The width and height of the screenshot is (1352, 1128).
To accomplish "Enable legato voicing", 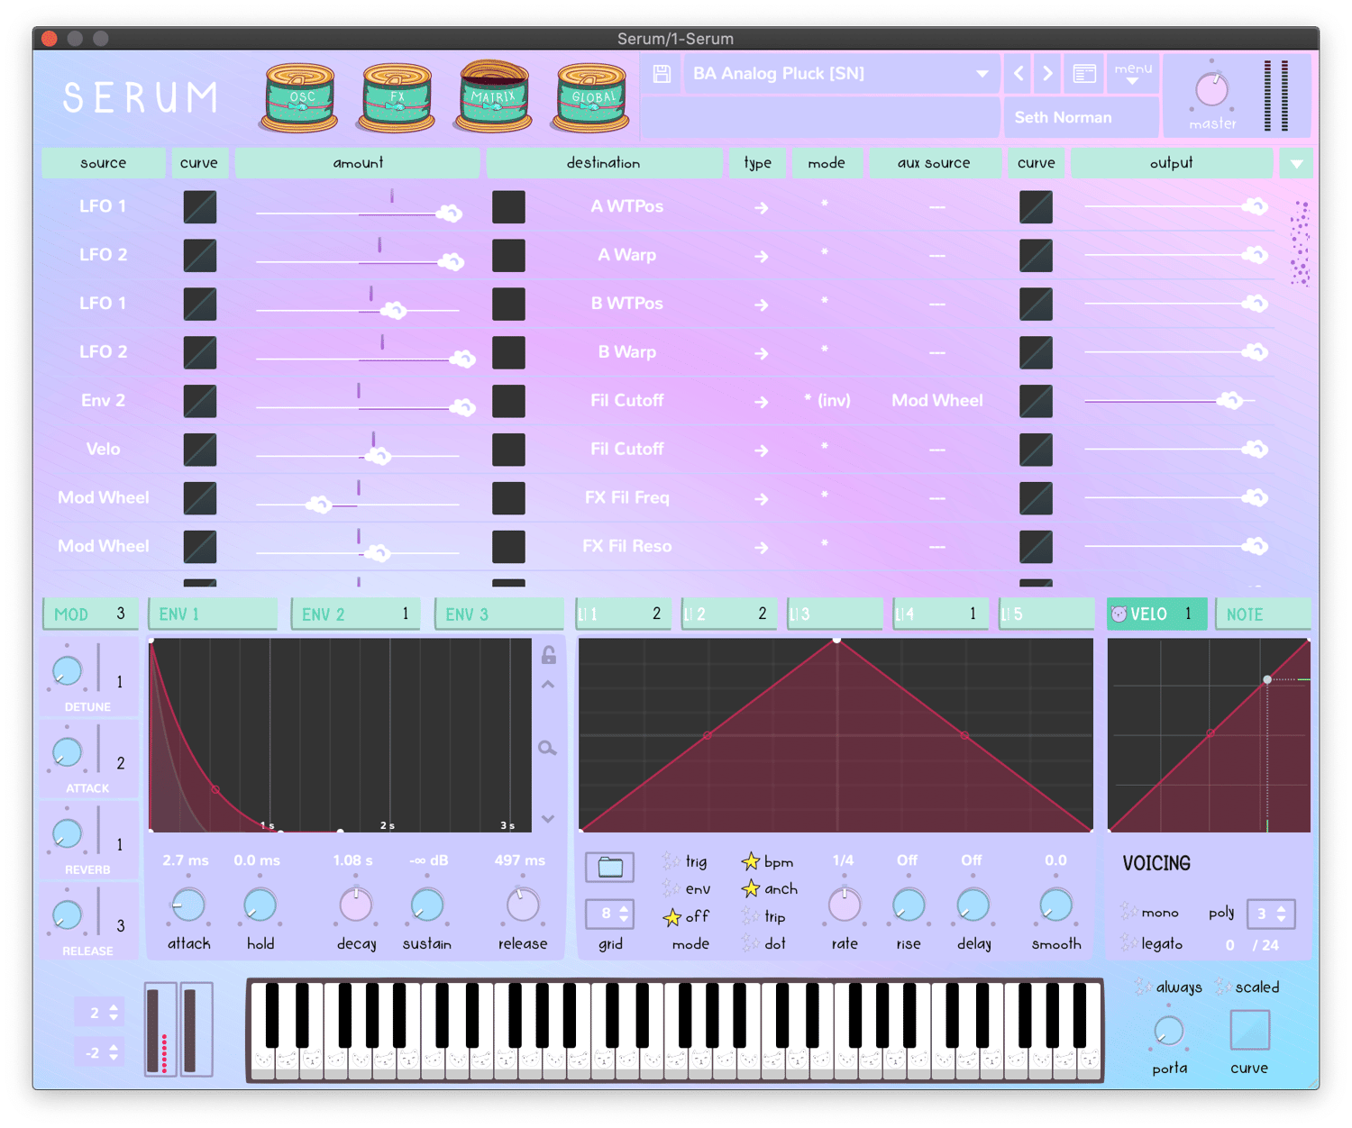I will coord(1151,943).
